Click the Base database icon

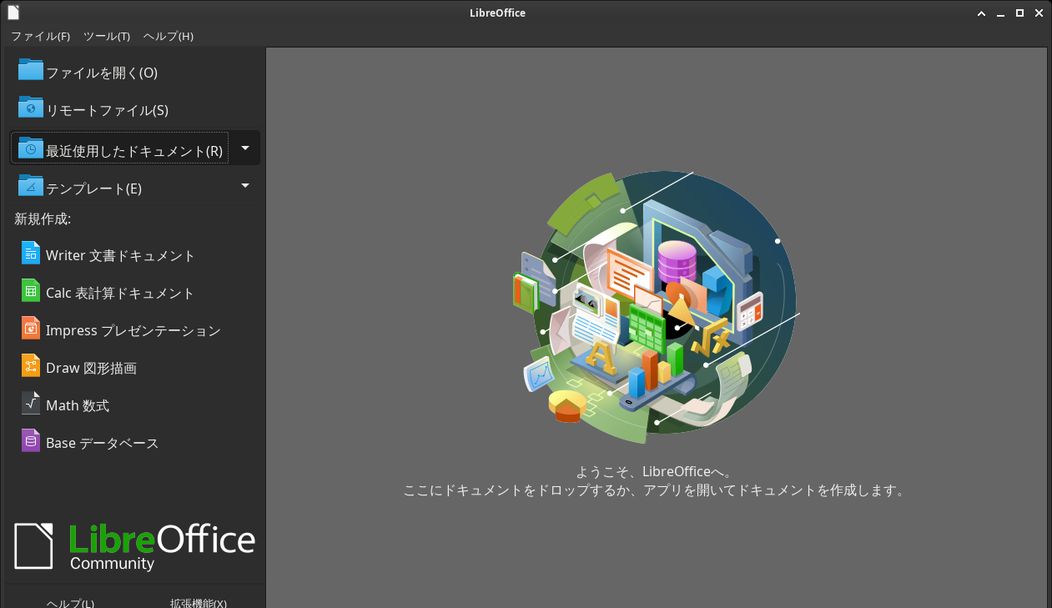pos(31,441)
